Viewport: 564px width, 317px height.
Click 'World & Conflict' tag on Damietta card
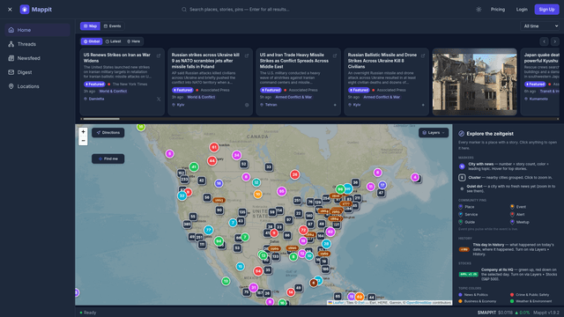pyautogui.click(x=113, y=92)
